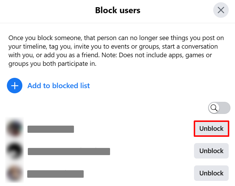This screenshot has width=235, height=186.
Task: Click the X icon to close Block users dialog
Action: coord(221,10)
